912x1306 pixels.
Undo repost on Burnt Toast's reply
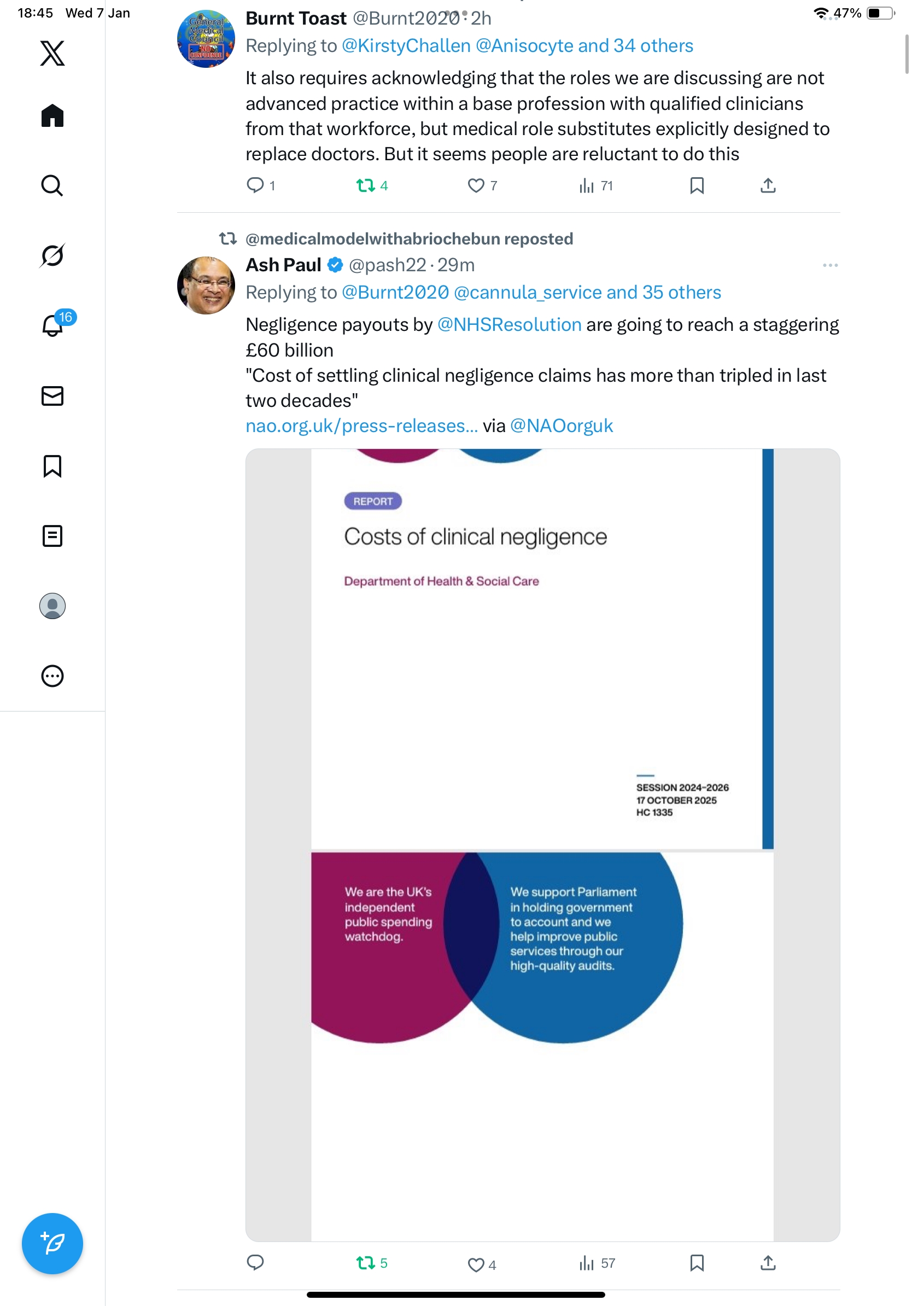click(365, 186)
